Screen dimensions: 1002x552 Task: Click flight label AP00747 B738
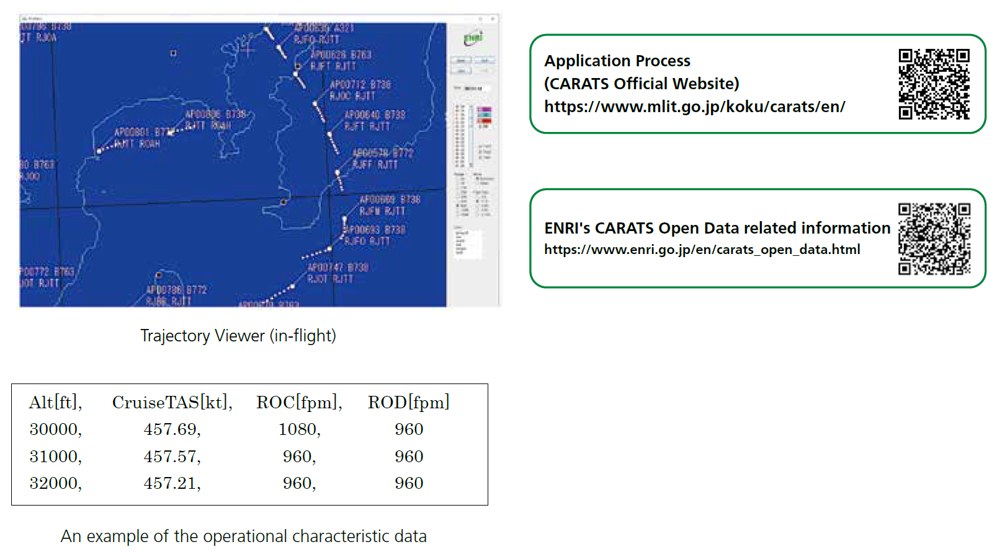coord(338,268)
